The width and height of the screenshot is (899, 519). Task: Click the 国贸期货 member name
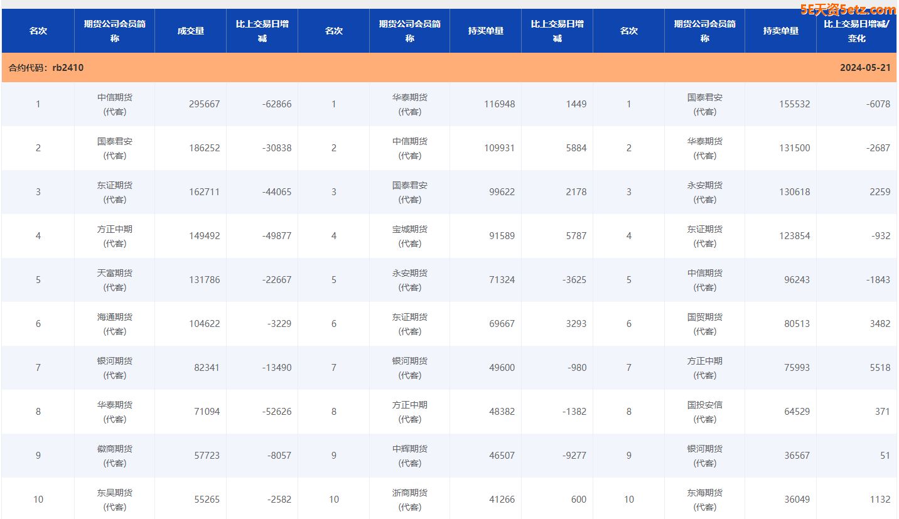(704, 318)
